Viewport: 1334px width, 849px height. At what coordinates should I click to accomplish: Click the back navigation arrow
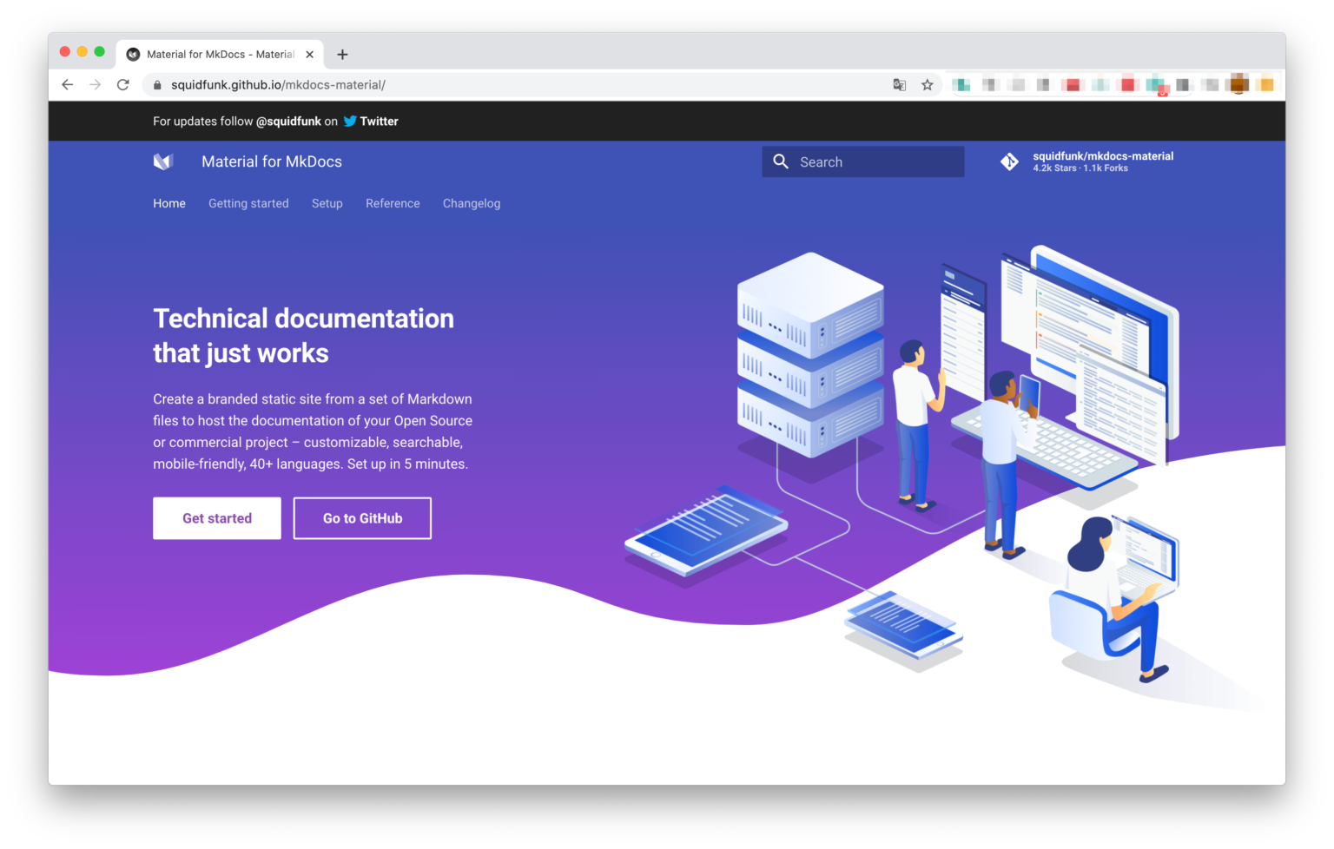coord(67,84)
